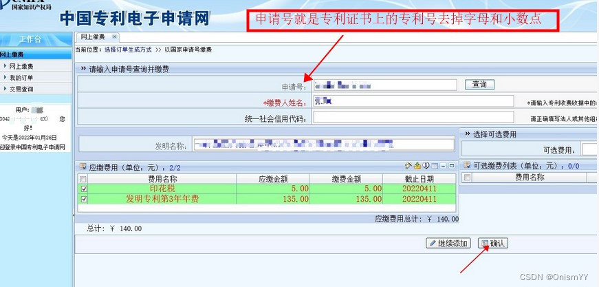599x287 pixels.
Task: Click the grid view icon in 应缴费用 header
Action: pyautogui.click(x=435, y=167)
